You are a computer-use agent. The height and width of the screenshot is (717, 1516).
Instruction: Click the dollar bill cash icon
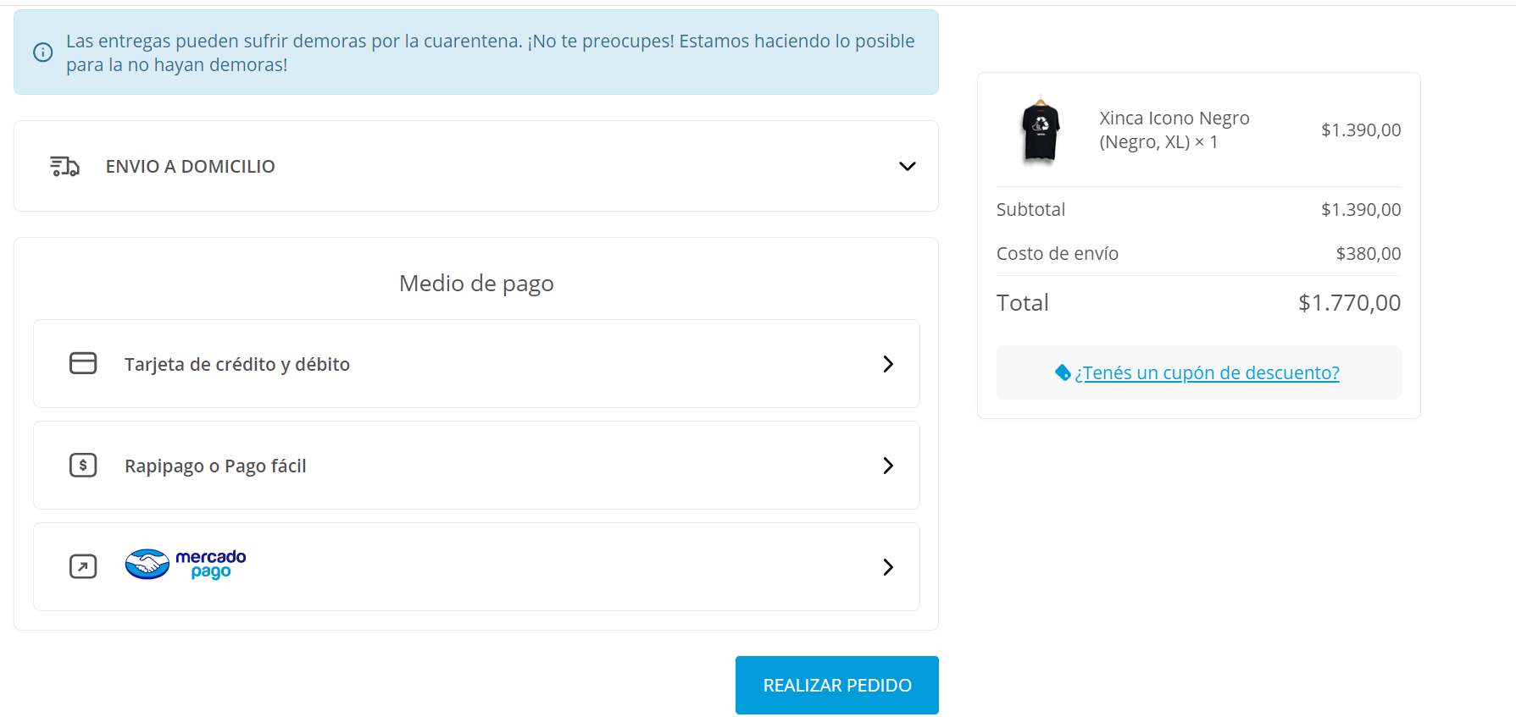point(83,465)
